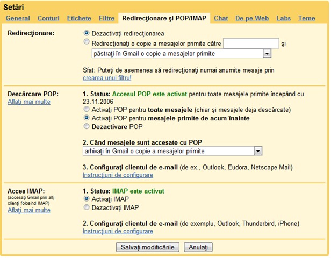Go to the Filtre tab
331x258 pixels.
(x=106, y=18)
